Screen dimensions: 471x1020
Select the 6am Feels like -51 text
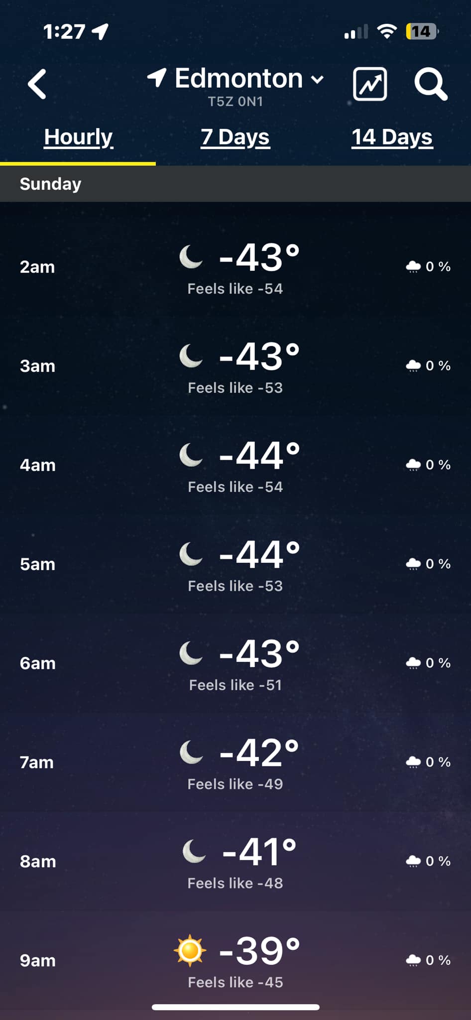pos(235,685)
